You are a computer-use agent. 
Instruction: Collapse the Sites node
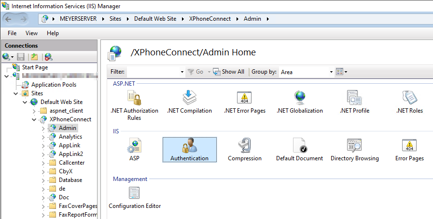(x=16, y=94)
